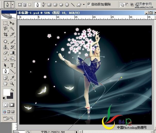The image size is (156, 133).
Task: Select Custom Shape in options bar
Action: 79,5
